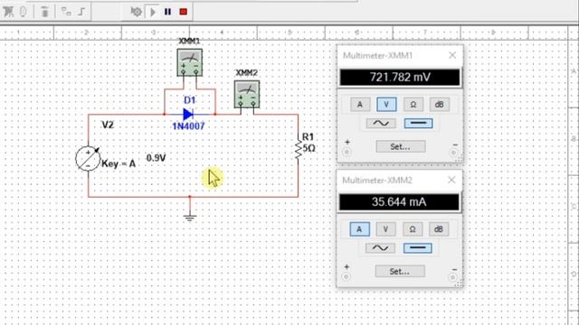The image size is (579, 325).
Task: Click the 35.644 mA reading display
Action: pos(399,202)
